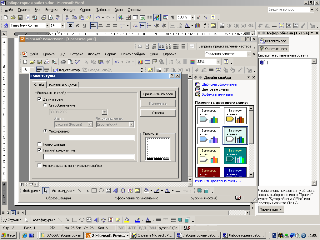Check 'Не показывать на титульном слайде'

40,166
